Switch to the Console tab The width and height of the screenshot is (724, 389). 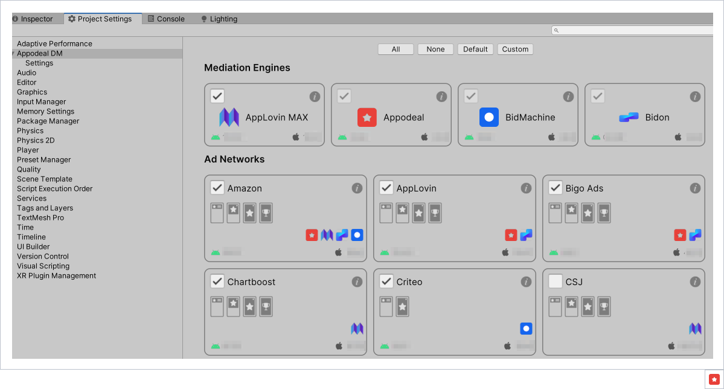pyautogui.click(x=166, y=19)
